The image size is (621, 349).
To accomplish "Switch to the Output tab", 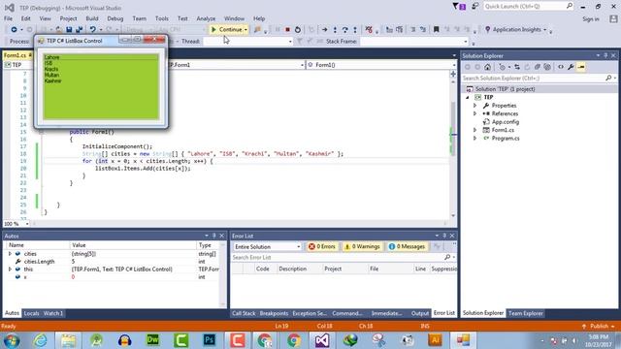I will 420,313.
